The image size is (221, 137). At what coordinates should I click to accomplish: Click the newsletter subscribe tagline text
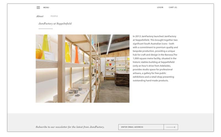70,127
